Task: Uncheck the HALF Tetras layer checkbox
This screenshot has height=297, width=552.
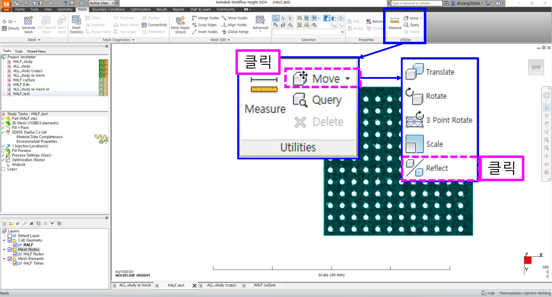Action: point(15,263)
